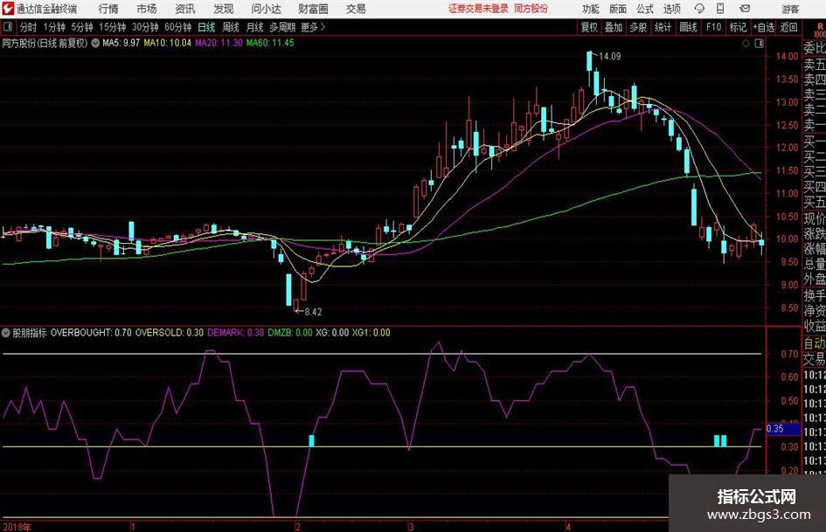The height and width of the screenshot is (532, 826).
Task: Open the 公式 menu
Action: (x=645, y=9)
